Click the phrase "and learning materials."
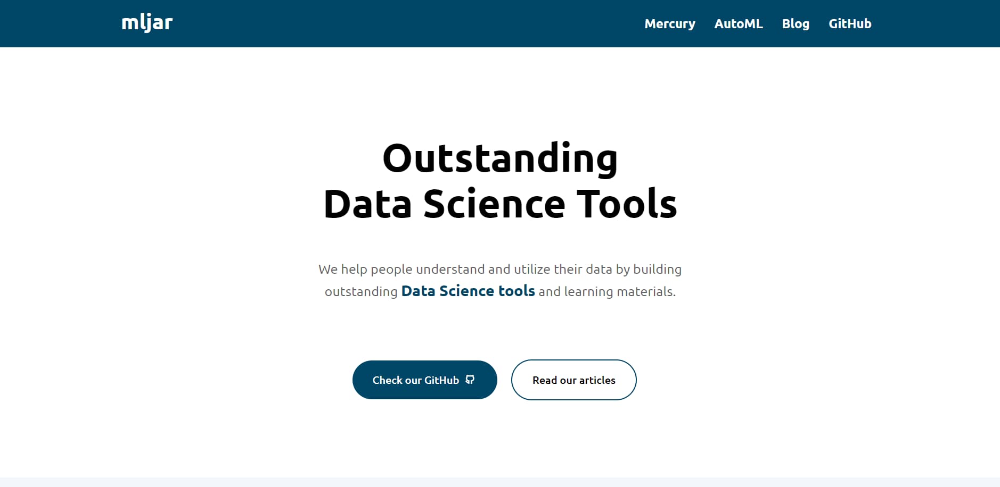Viewport: 1000px width, 487px height. [x=606, y=292]
